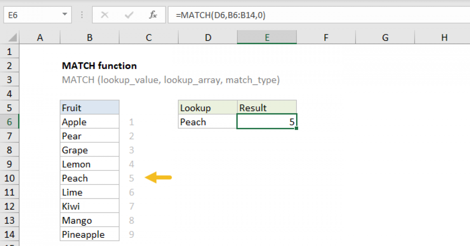Image resolution: width=470 pixels, height=246 pixels.
Task: Click index number 6 beside Lime
Action: coord(131,193)
